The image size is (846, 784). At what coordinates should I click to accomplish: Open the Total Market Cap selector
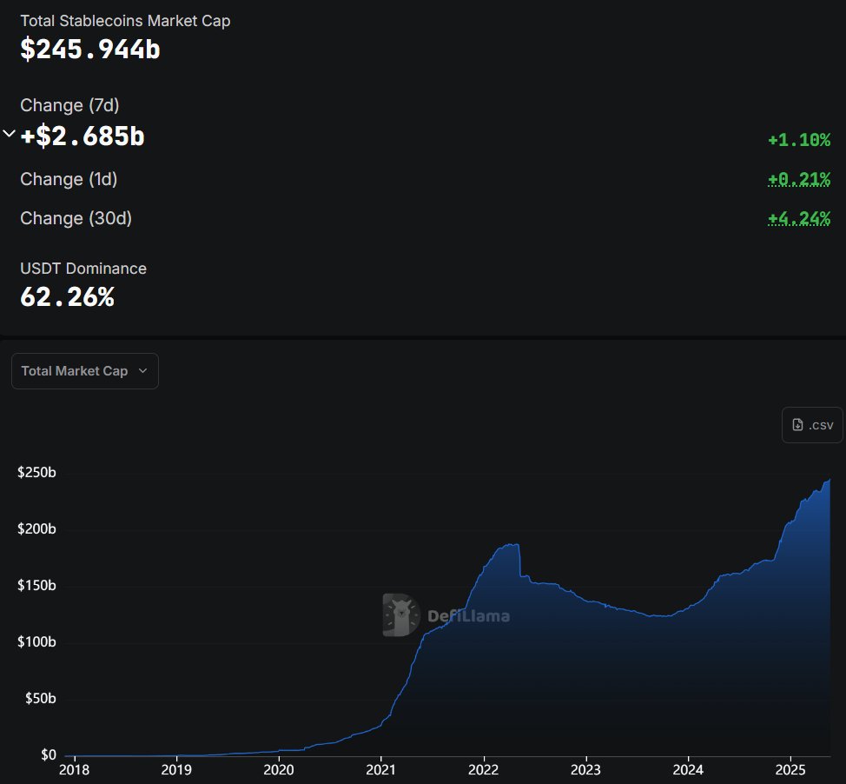[84, 370]
